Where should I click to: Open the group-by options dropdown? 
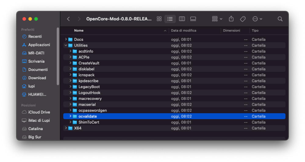[217, 19]
